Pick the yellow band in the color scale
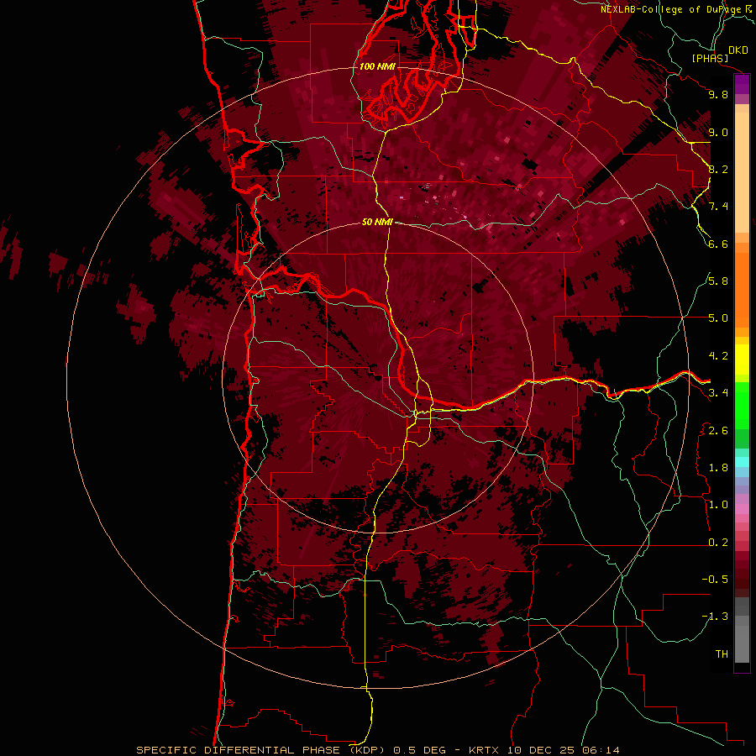The image size is (756, 756). point(742,360)
